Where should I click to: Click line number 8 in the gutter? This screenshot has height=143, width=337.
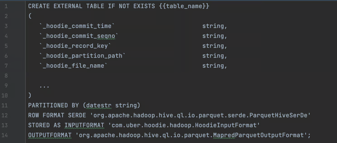coord(6,76)
